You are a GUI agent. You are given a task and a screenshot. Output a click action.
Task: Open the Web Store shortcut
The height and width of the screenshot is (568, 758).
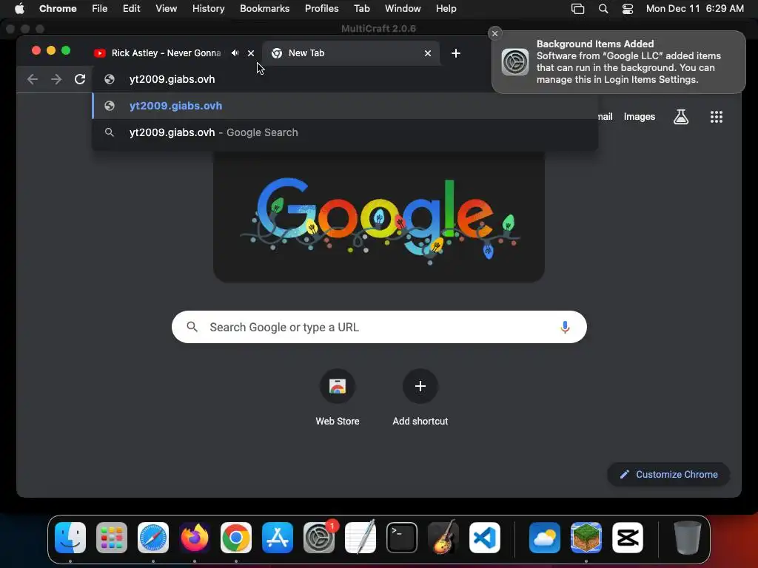(x=338, y=398)
